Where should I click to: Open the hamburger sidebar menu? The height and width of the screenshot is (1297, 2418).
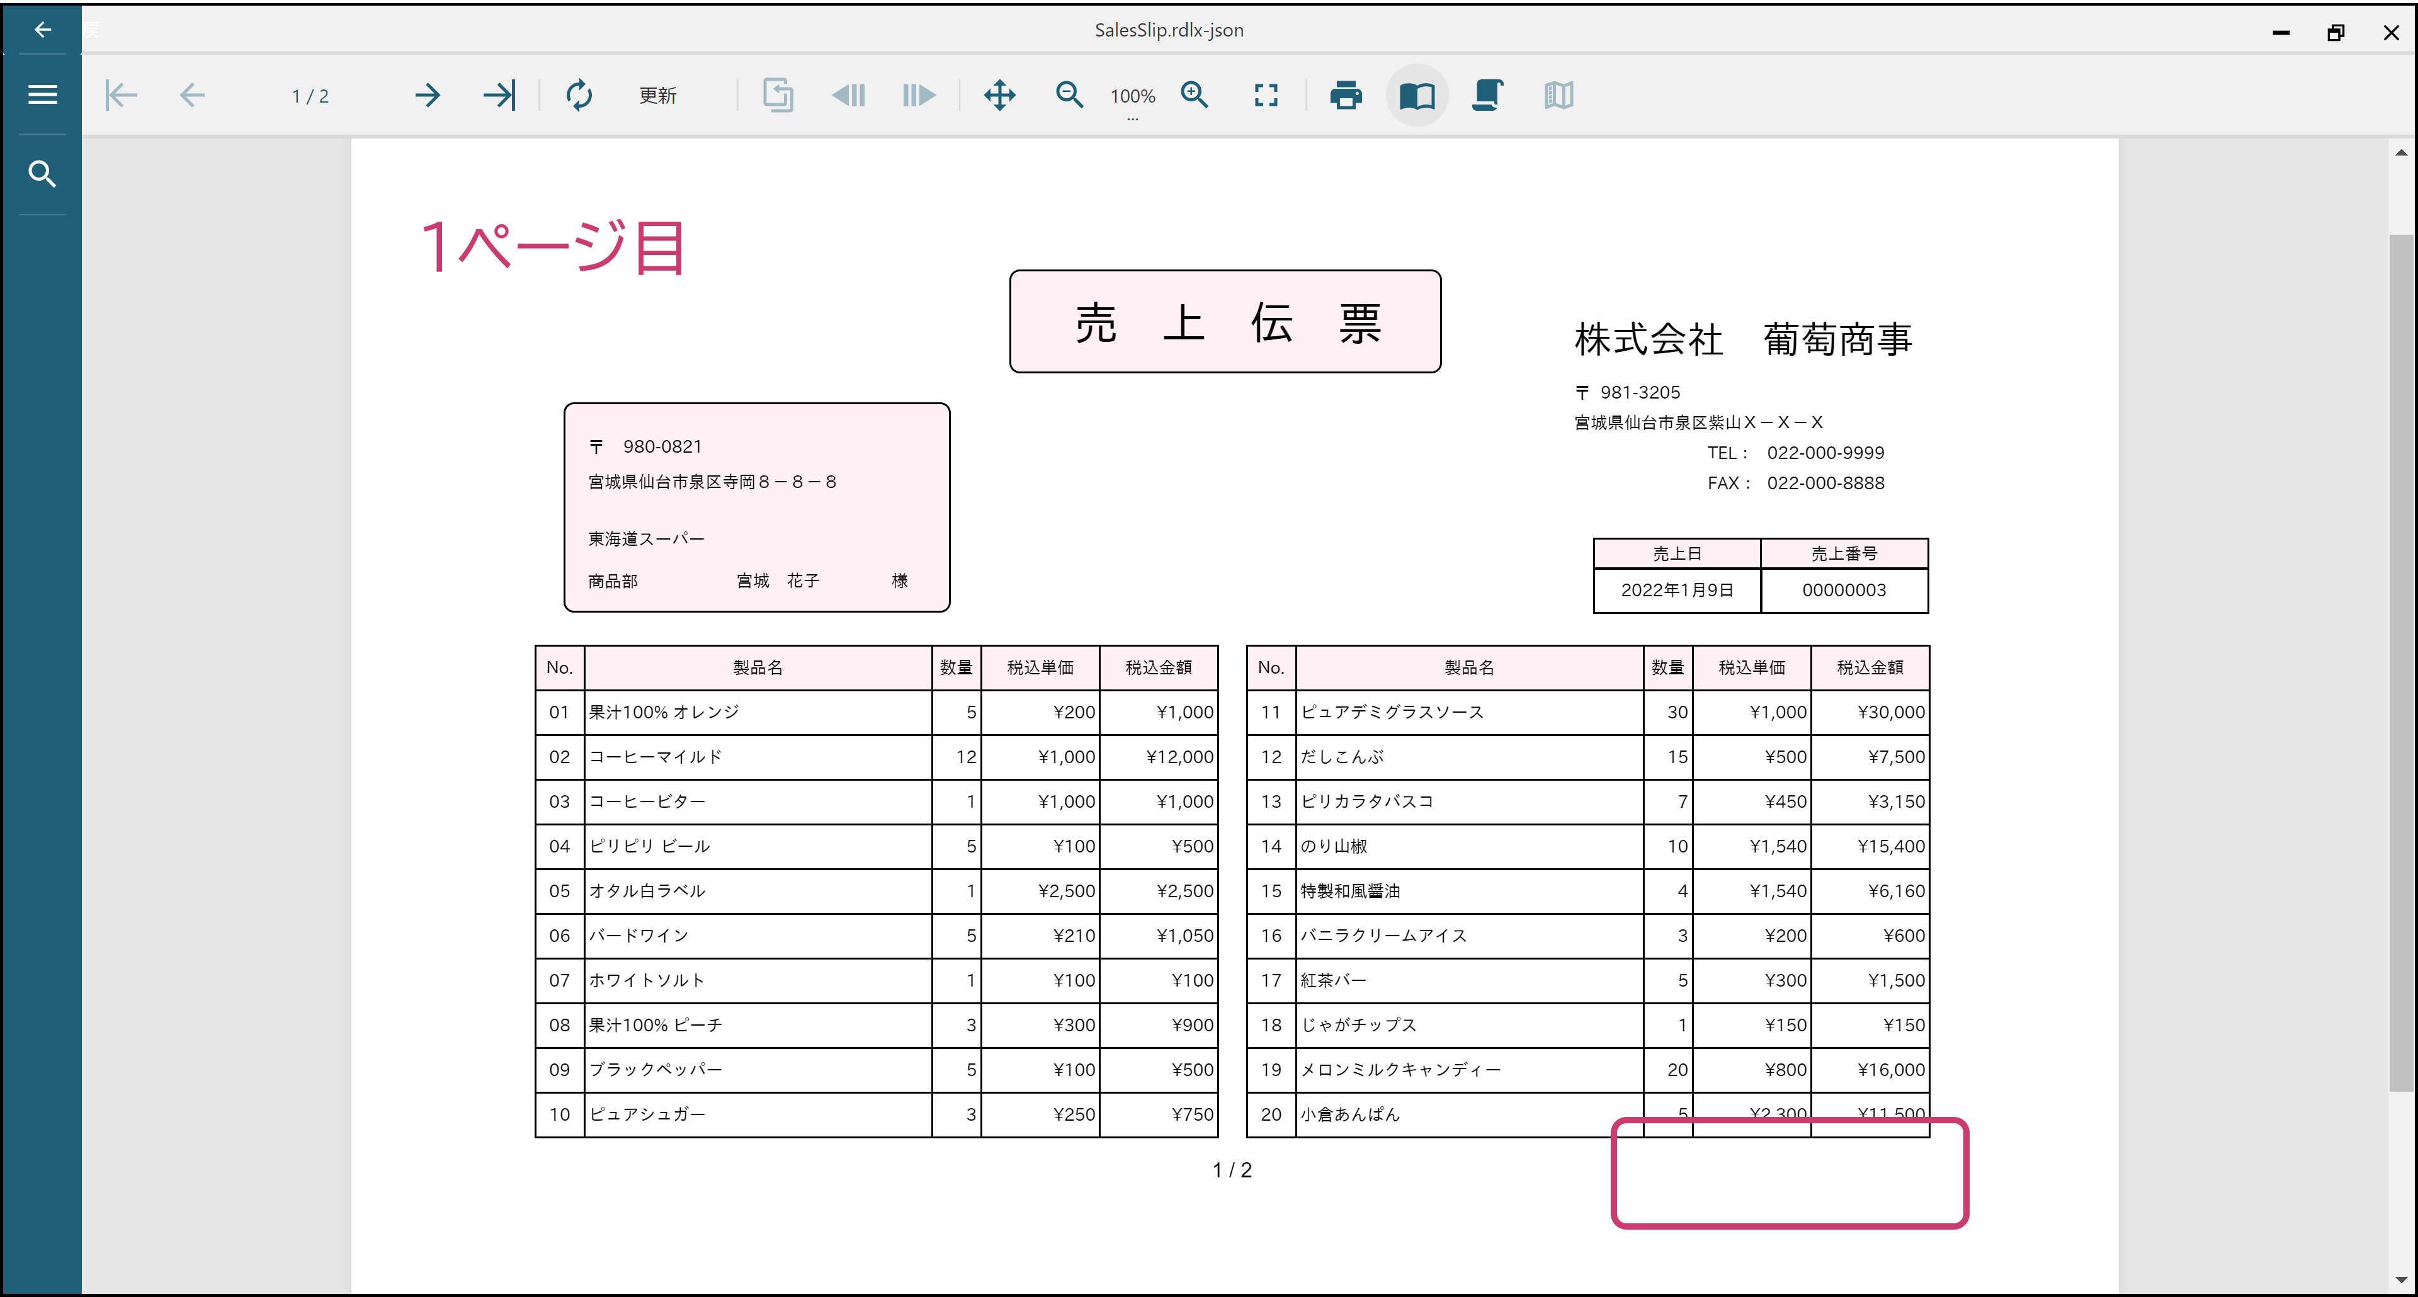click(x=42, y=95)
